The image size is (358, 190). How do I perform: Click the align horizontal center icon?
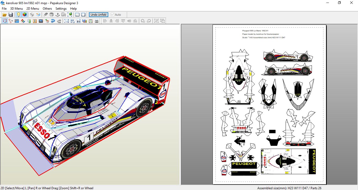tap(111, 21)
